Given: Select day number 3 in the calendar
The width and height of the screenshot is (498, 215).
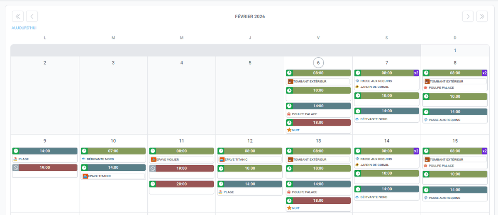Looking at the screenshot, I should [113, 63].
